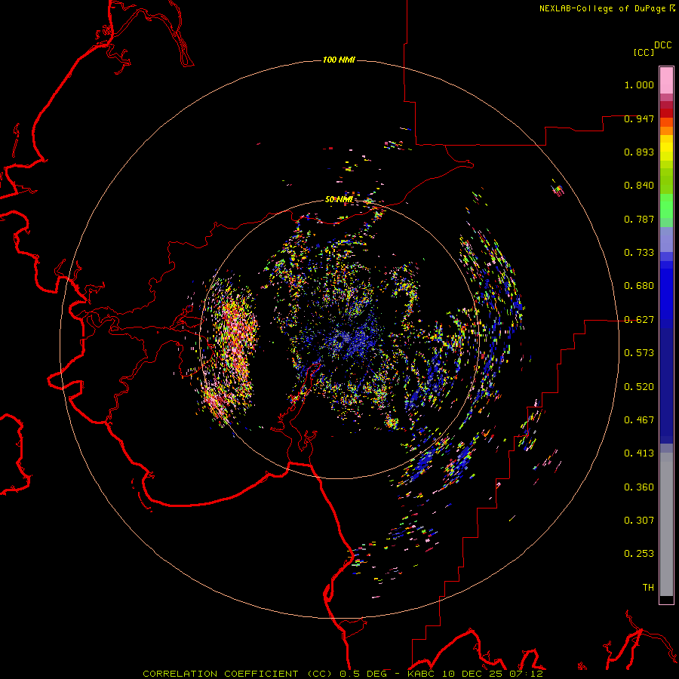Click the red segment of the color bar

point(666,113)
